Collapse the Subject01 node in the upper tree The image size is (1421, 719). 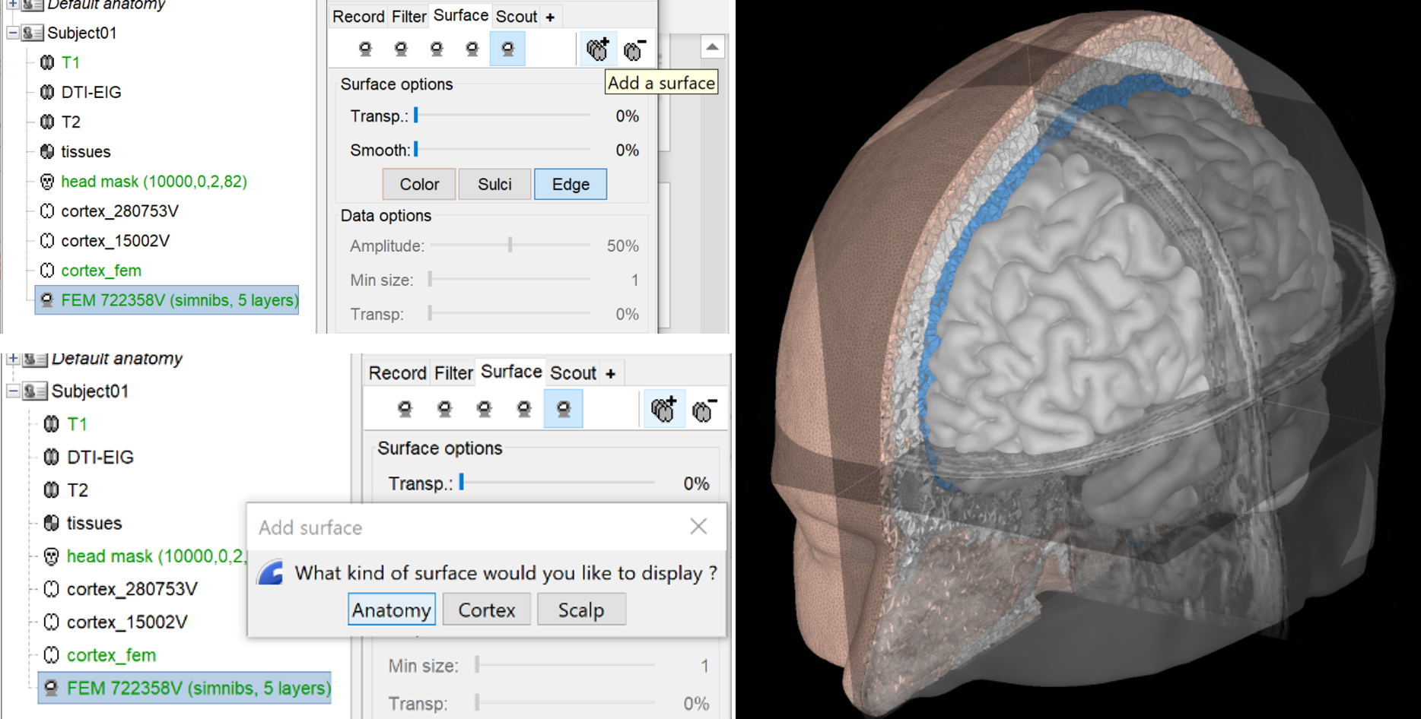(x=13, y=33)
